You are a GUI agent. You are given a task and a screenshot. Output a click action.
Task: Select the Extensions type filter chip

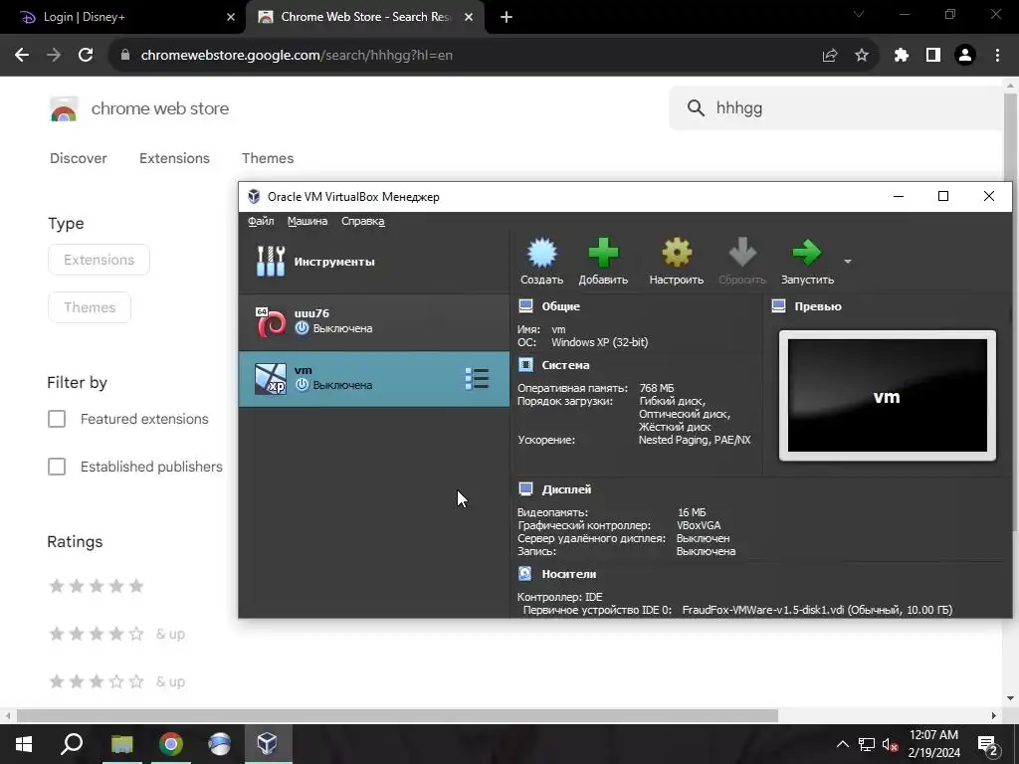(99, 260)
